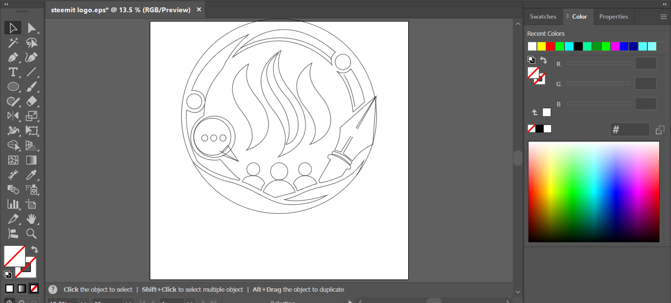Swap fill and stroke in the toolbar

point(34,250)
